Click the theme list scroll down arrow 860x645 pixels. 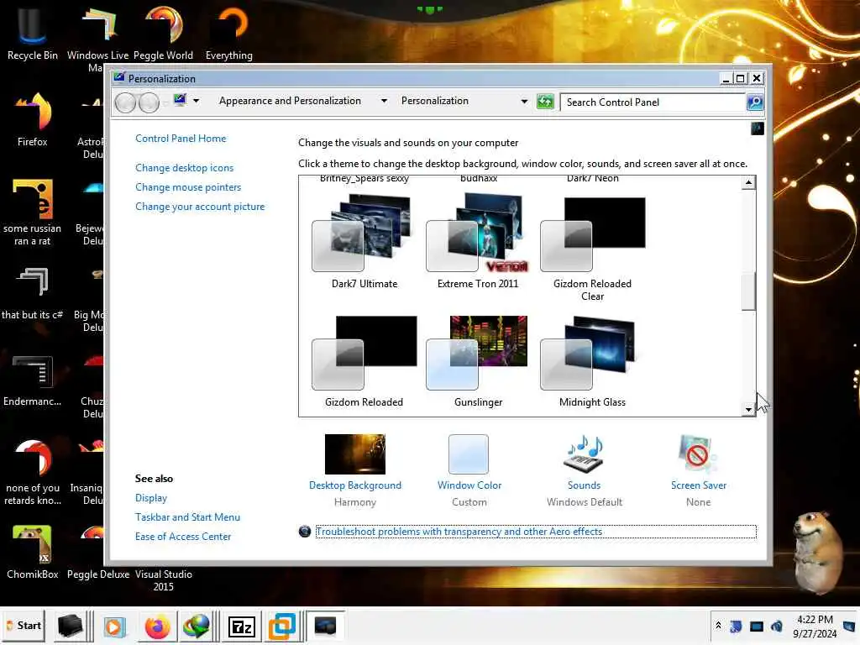[748, 409]
